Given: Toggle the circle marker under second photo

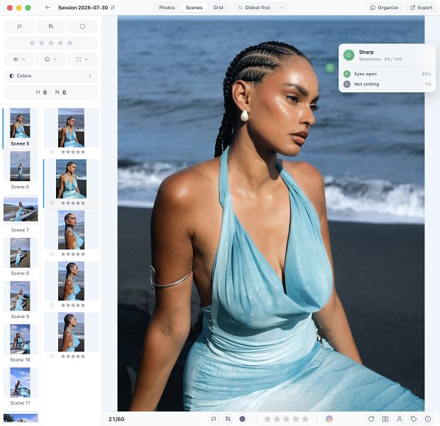Looking at the screenshot, I should (51, 203).
